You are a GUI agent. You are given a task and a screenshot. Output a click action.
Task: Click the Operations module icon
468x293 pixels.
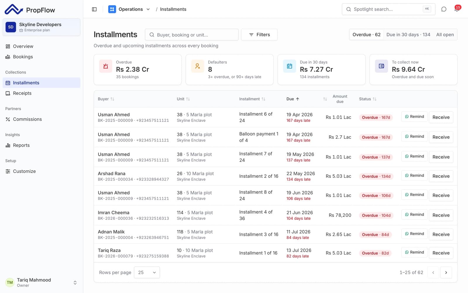point(112,9)
